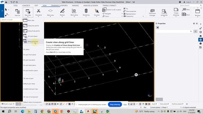Viewport: 203px width, 114px height.
Task: Open the Outline planes dropdown
Action: pyautogui.click(x=178, y=104)
